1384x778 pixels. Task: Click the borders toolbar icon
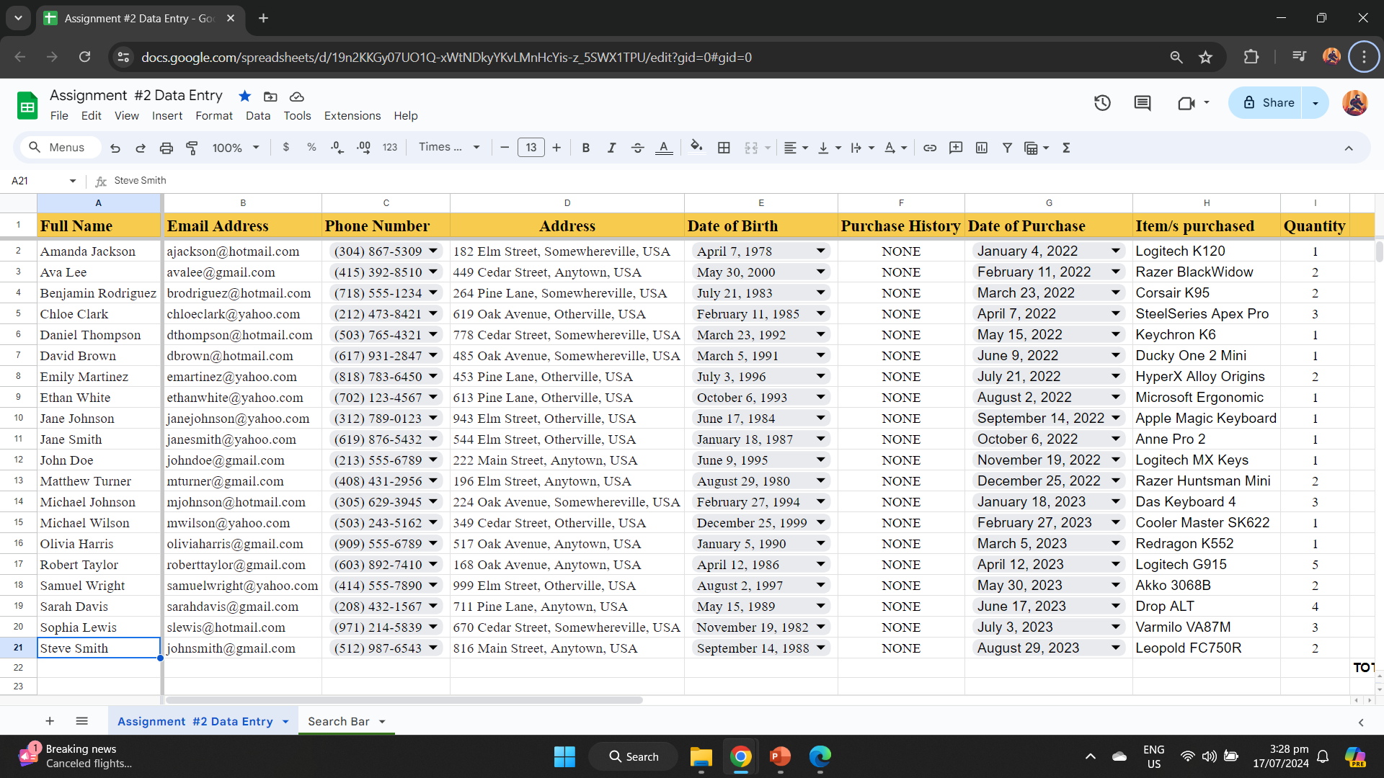724,148
